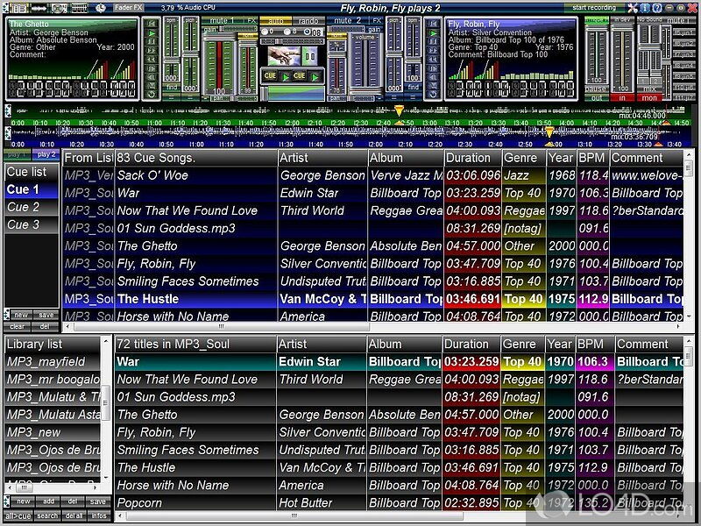Click deck 2 yellow waveform position marker
Image resolution: width=701 pixels, height=526 pixels.
pyautogui.click(x=549, y=132)
